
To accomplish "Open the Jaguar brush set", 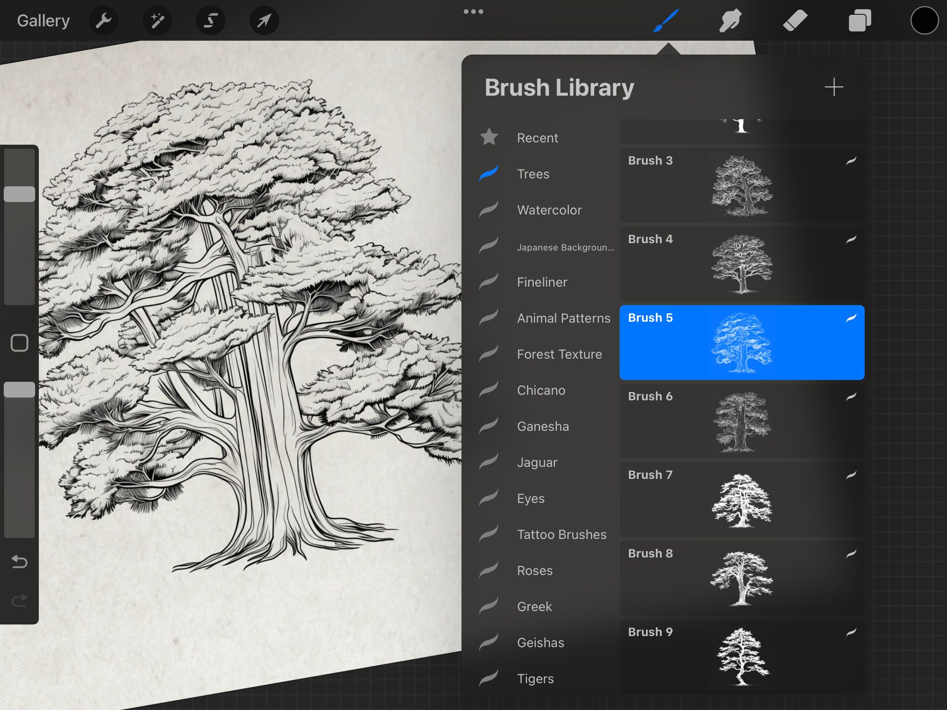I will tap(547, 462).
